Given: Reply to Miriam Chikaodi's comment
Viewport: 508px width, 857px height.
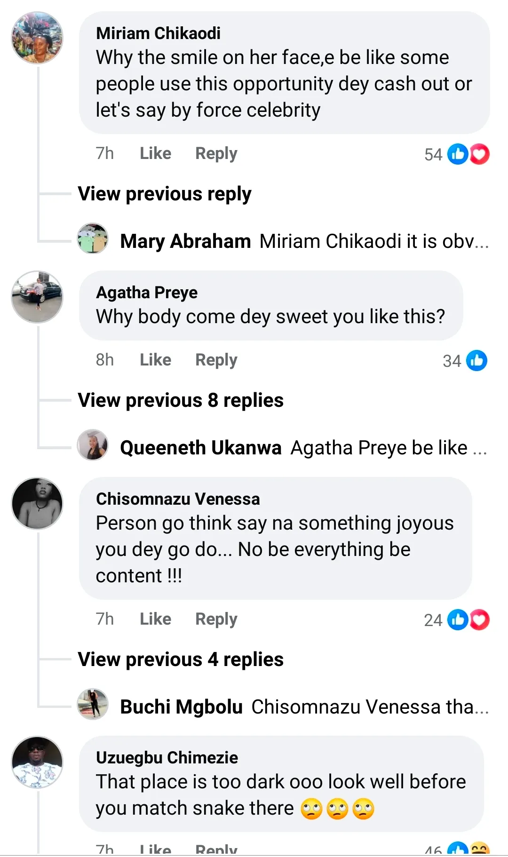Looking at the screenshot, I should (216, 153).
